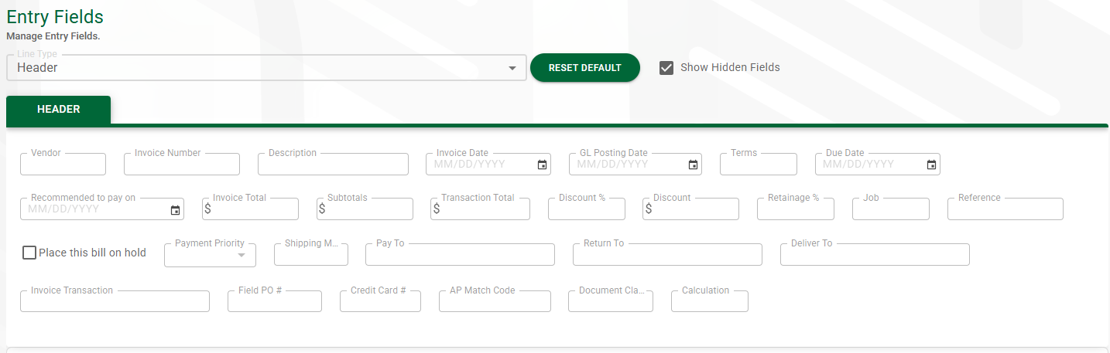The height and width of the screenshot is (353, 1110).
Task: Open Recommended to pay on calendar icon
Action: (175, 209)
